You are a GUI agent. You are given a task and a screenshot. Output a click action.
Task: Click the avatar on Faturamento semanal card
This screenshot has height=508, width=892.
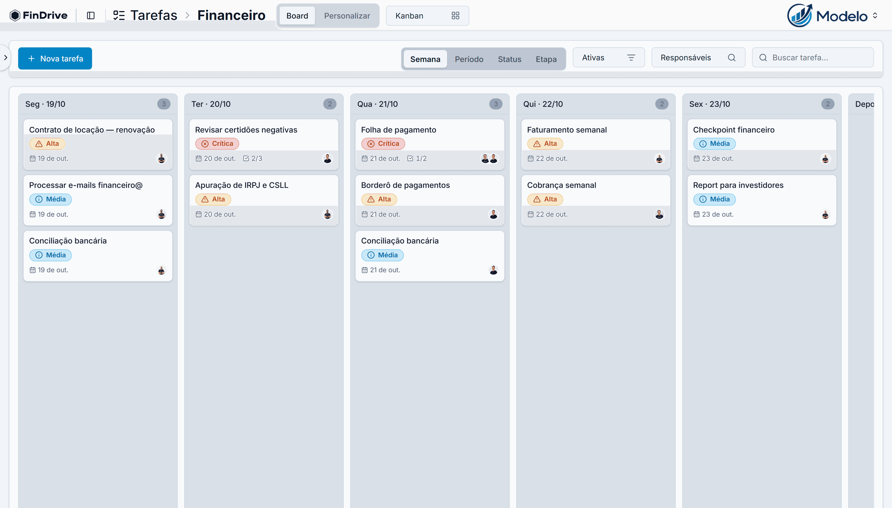pos(659,158)
